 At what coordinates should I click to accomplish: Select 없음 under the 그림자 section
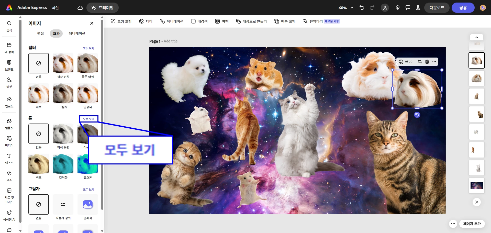39,204
